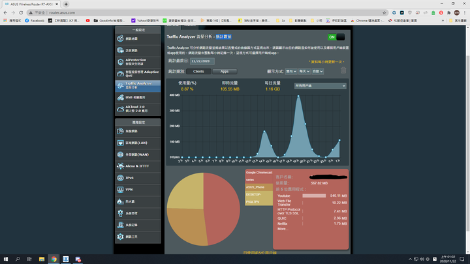Select the DESKTOP- legend entry

click(x=259, y=198)
